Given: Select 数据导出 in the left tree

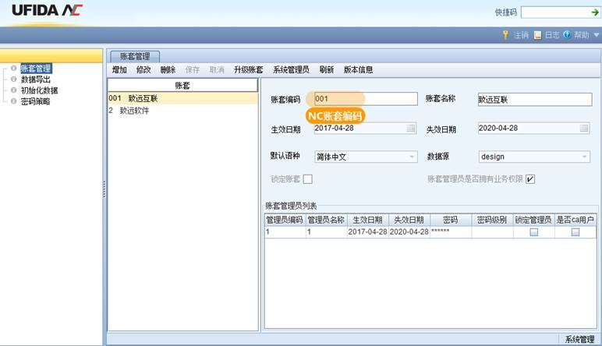Looking at the screenshot, I should (36, 79).
